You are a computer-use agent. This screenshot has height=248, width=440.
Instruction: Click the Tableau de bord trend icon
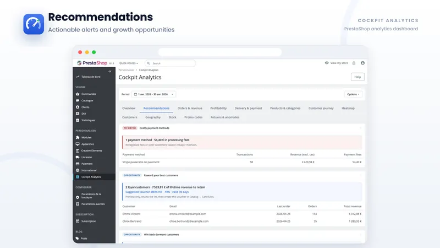click(x=78, y=77)
